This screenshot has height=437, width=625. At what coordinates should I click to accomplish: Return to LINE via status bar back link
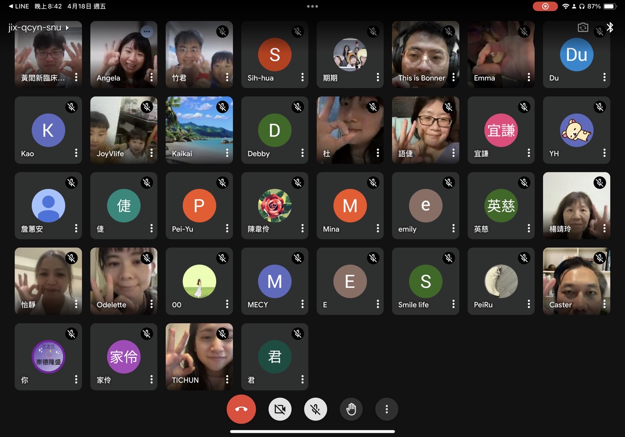[x=19, y=6]
